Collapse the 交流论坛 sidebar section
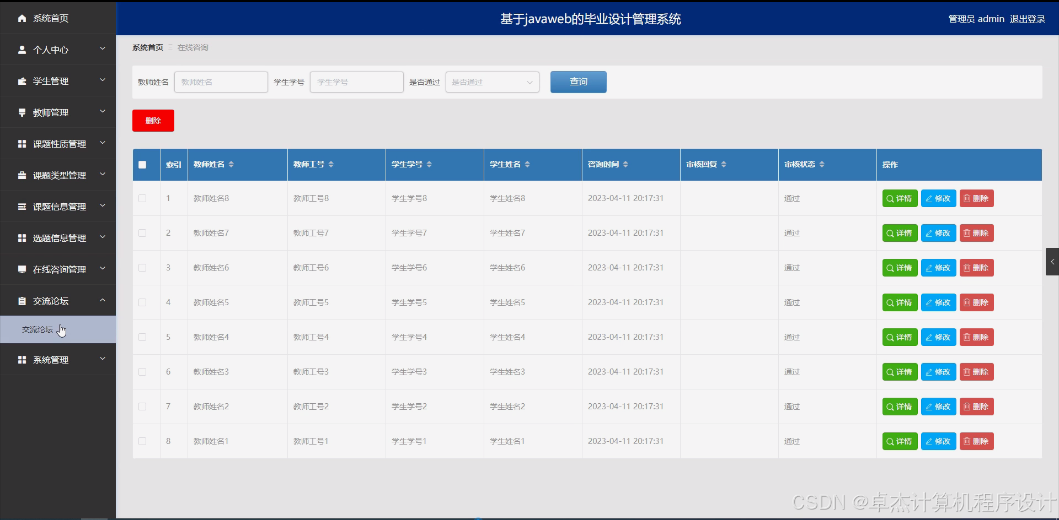Image resolution: width=1059 pixels, height=520 pixels. 102,301
